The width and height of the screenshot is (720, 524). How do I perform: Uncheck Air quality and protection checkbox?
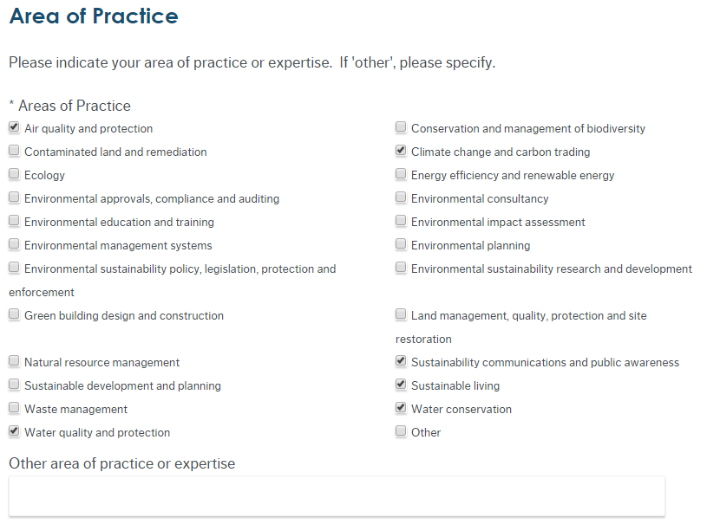click(14, 128)
